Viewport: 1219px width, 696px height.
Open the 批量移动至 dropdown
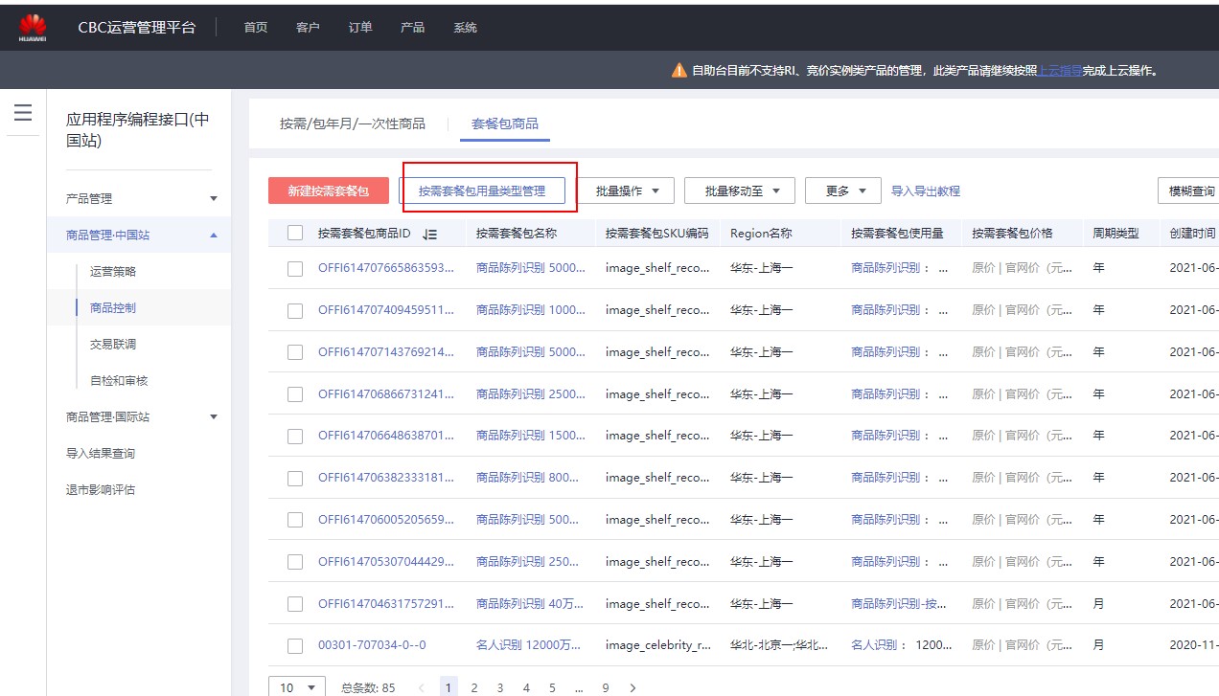740,191
